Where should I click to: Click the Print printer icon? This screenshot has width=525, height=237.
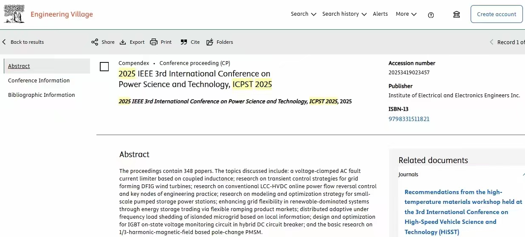coord(154,42)
